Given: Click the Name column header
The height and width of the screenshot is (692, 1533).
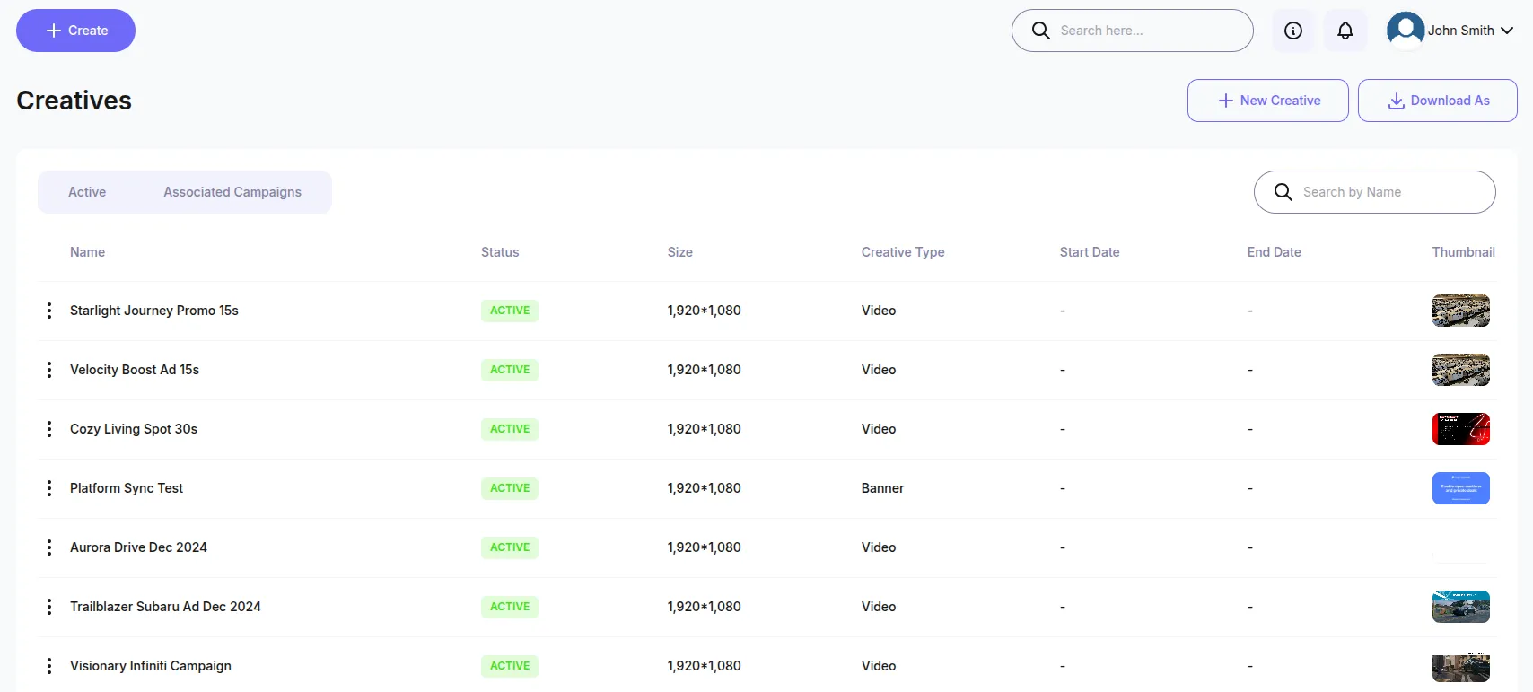Looking at the screenshot, I should (88, 252).
